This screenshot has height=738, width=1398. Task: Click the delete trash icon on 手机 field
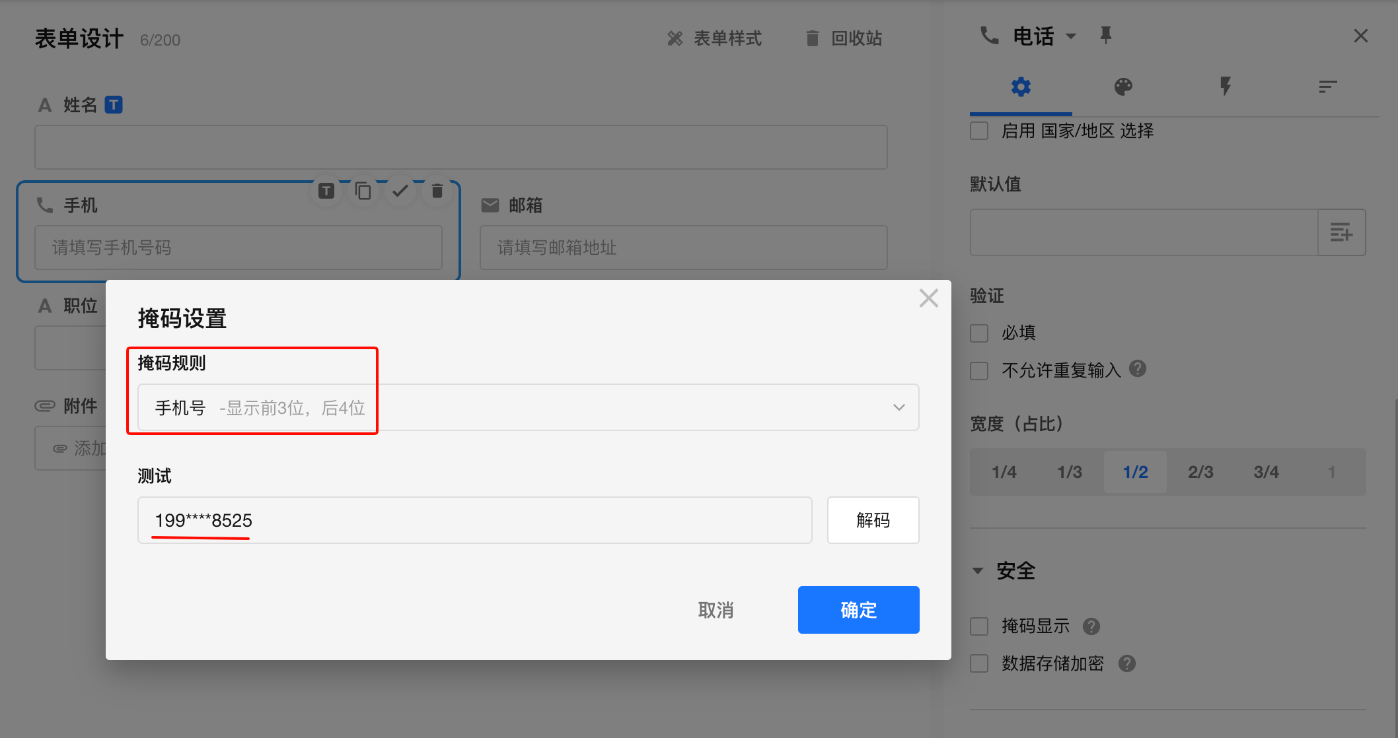click(x=437, y=191)
